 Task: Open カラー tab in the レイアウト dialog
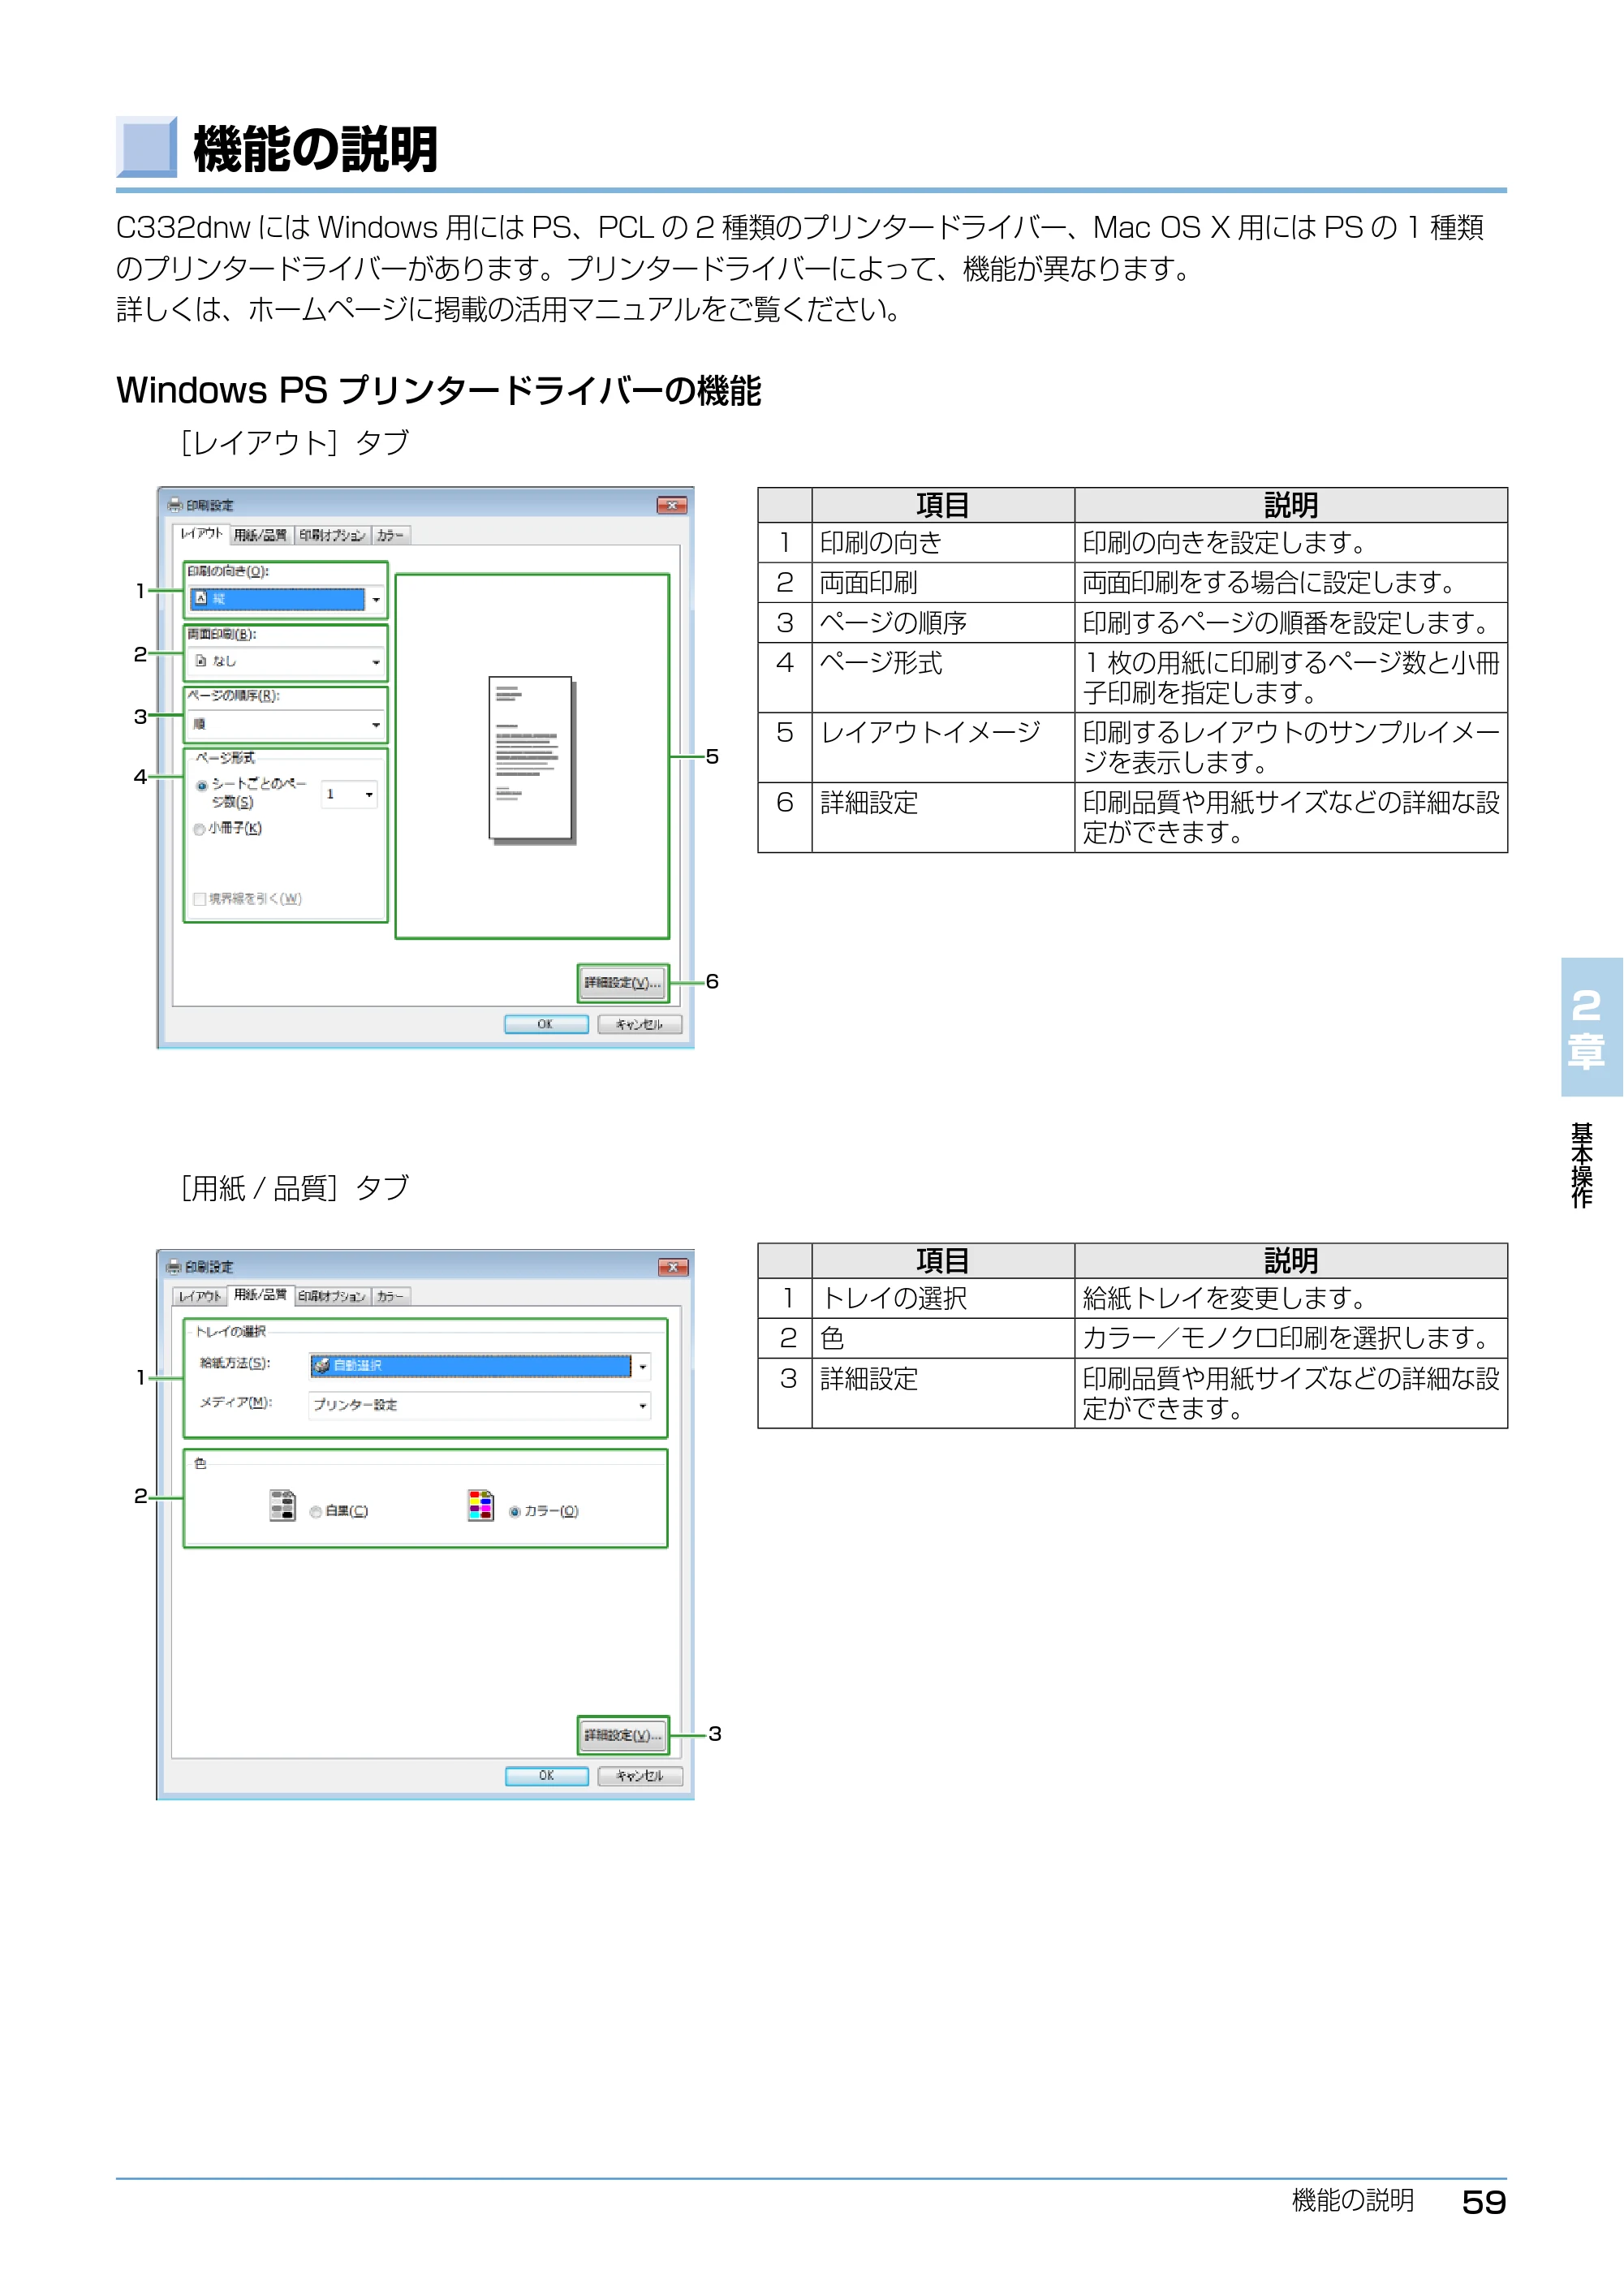click(x=391, y=535)
